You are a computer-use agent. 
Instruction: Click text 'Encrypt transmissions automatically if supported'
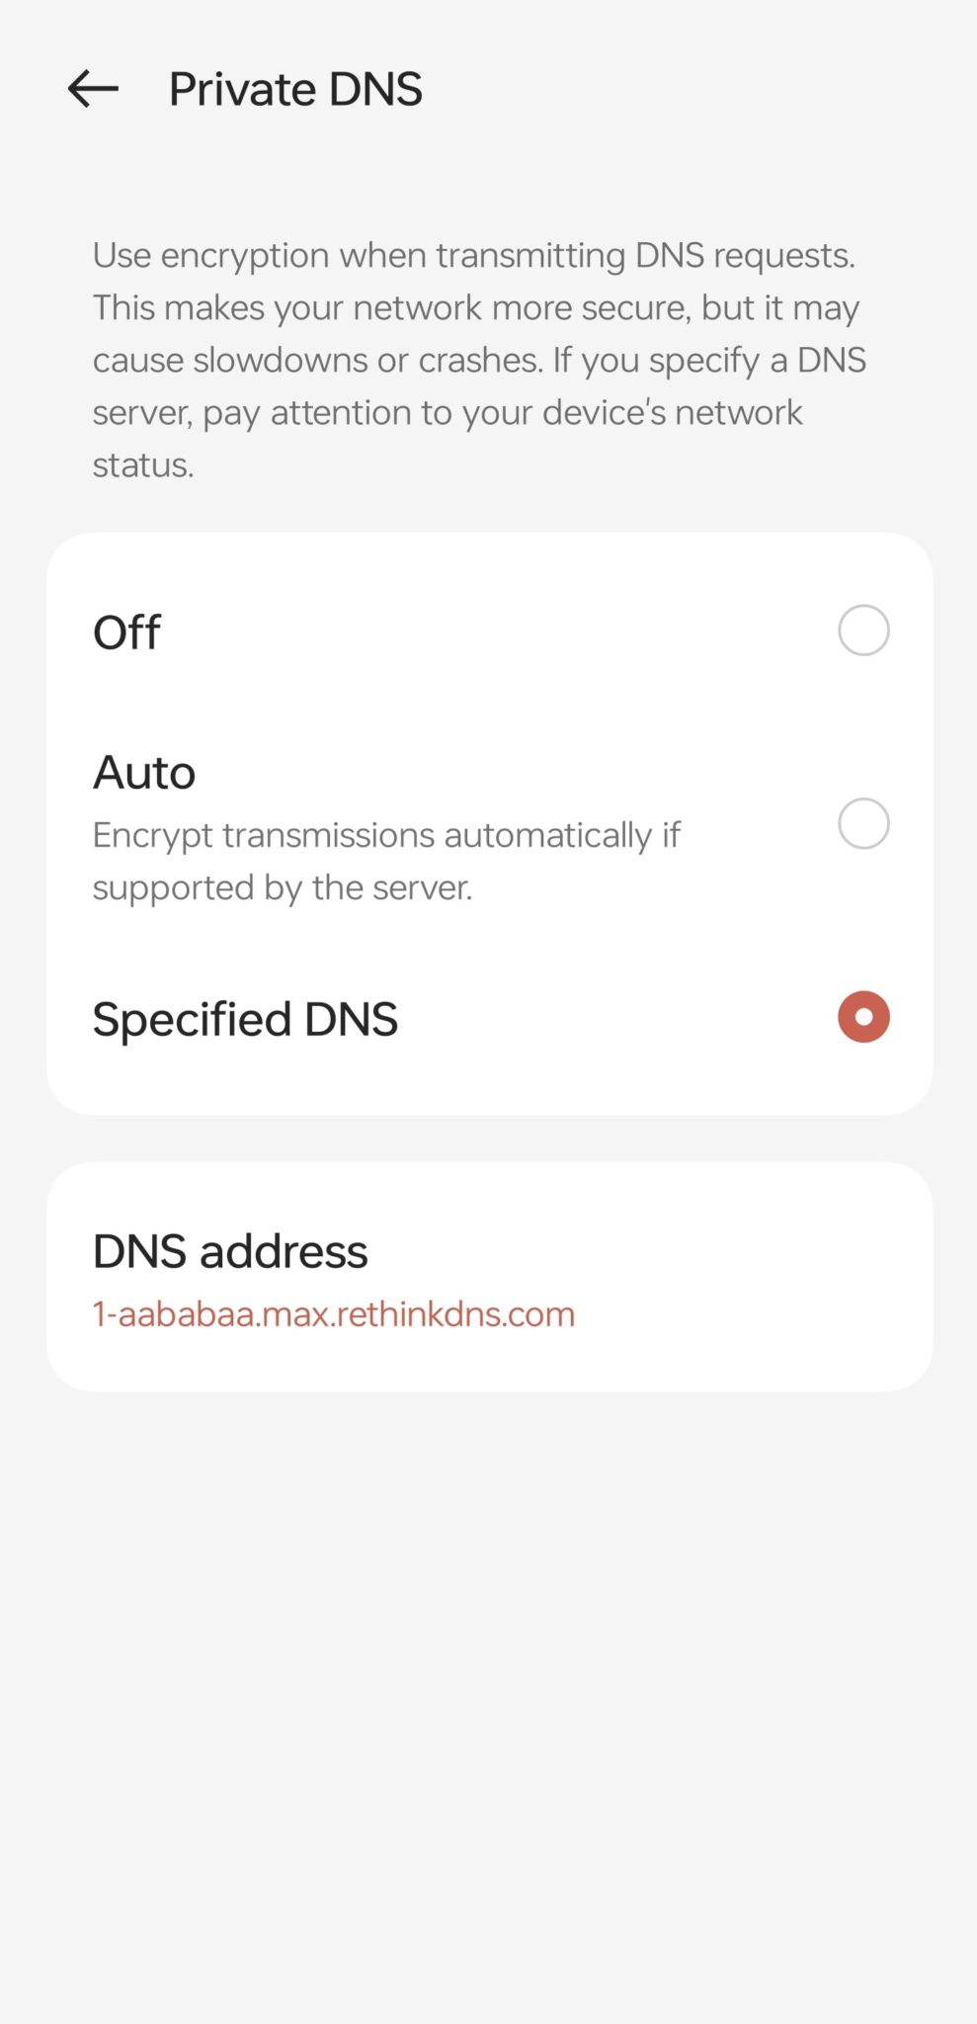(385, 860)
